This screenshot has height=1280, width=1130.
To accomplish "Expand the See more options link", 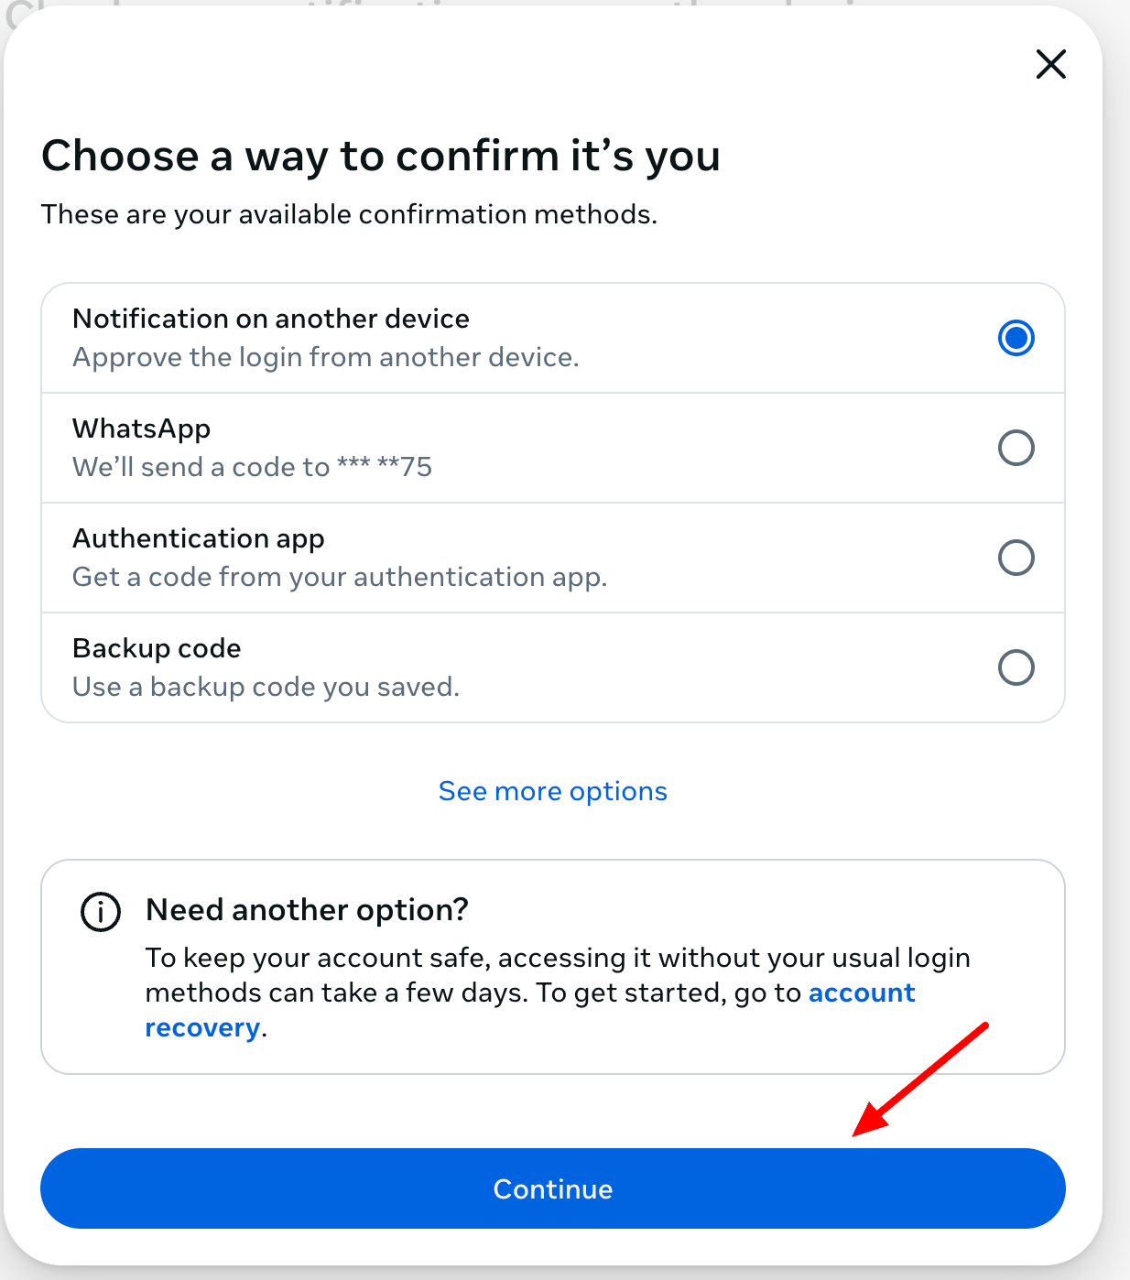I will tap(553, 791).
